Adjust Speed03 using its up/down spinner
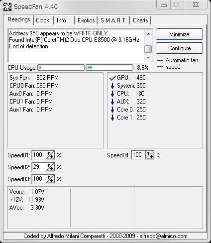 pyautogui.click(x=50, y=179)
